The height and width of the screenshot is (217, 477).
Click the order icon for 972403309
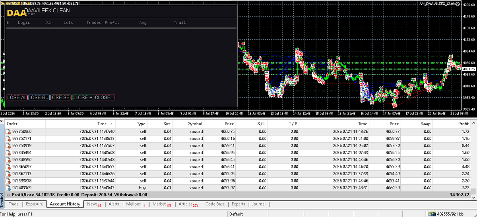8,188
